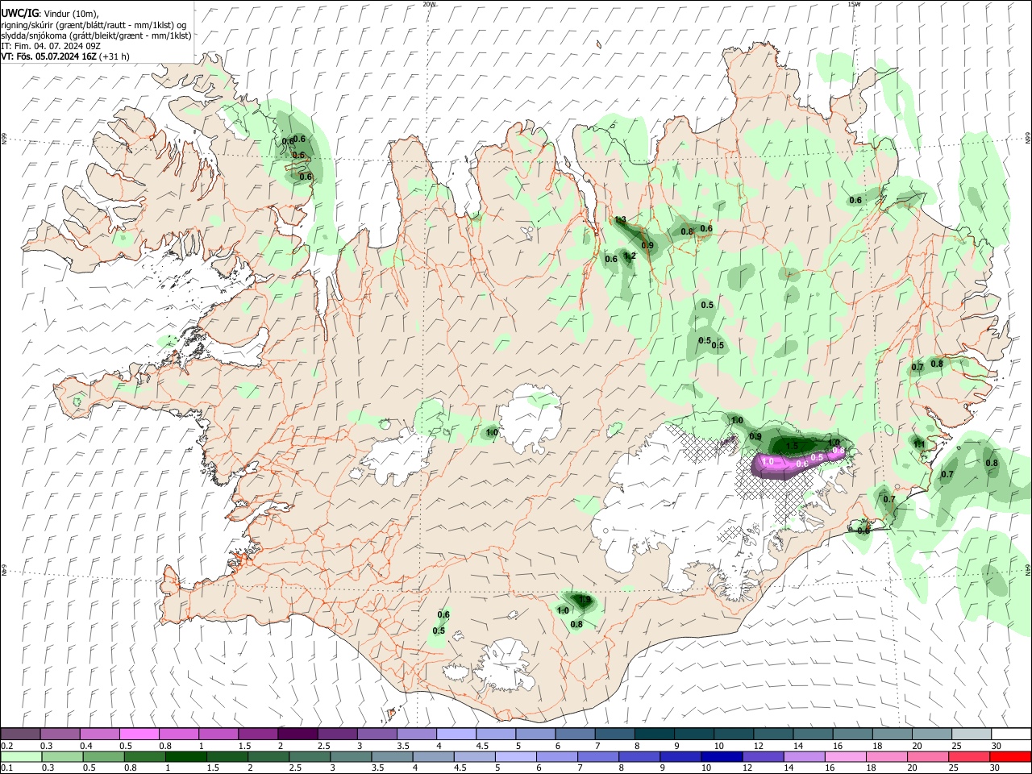Click the '0.2' label in the sleet legend row

pos(7,746)
